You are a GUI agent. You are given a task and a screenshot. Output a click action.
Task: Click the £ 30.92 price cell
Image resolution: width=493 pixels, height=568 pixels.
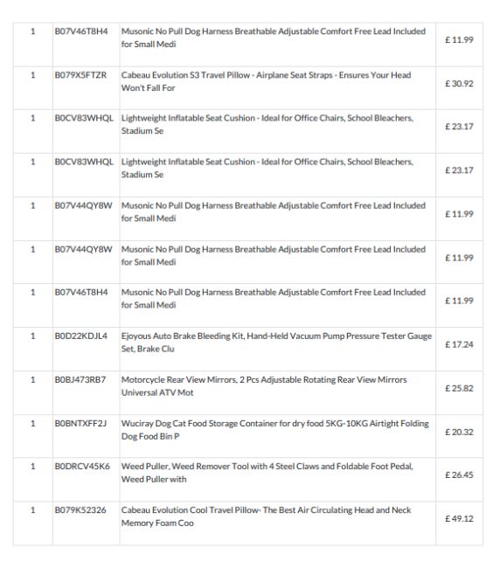point(459,84)
